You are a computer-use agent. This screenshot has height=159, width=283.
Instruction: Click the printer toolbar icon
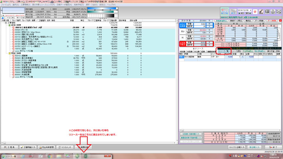pos(273,11)
